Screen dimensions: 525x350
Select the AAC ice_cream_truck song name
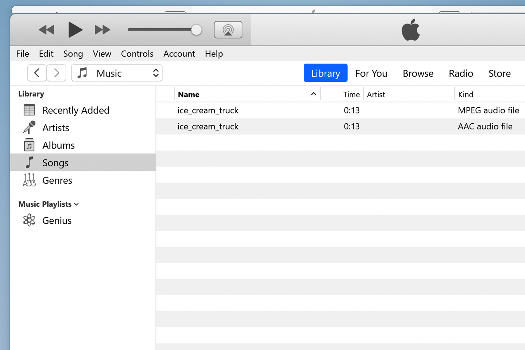point(208,126)
